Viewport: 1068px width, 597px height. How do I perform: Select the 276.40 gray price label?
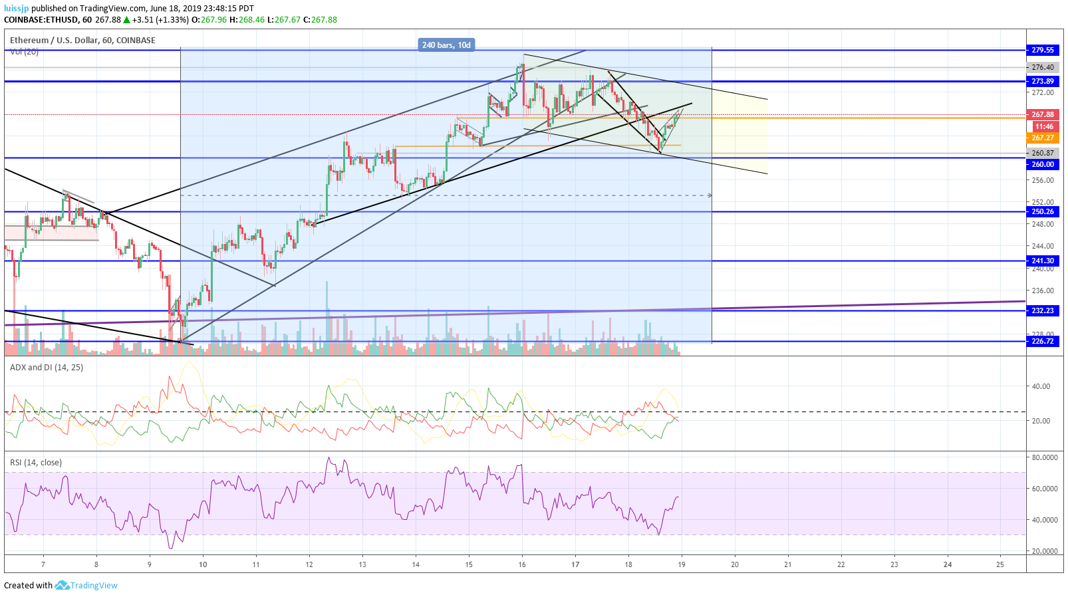pos(1042,67)
